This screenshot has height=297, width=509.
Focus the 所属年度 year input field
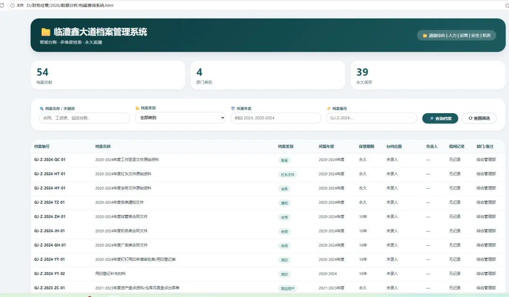[x=276, y=118]
